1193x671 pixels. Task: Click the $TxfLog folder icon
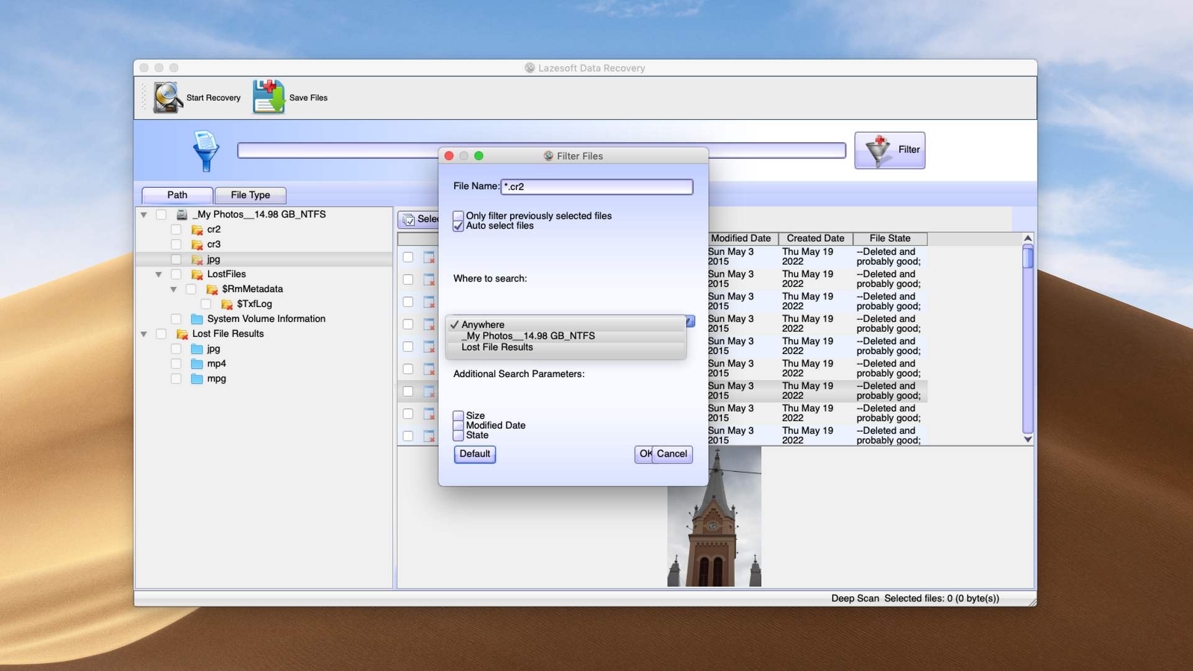point(227,304)
